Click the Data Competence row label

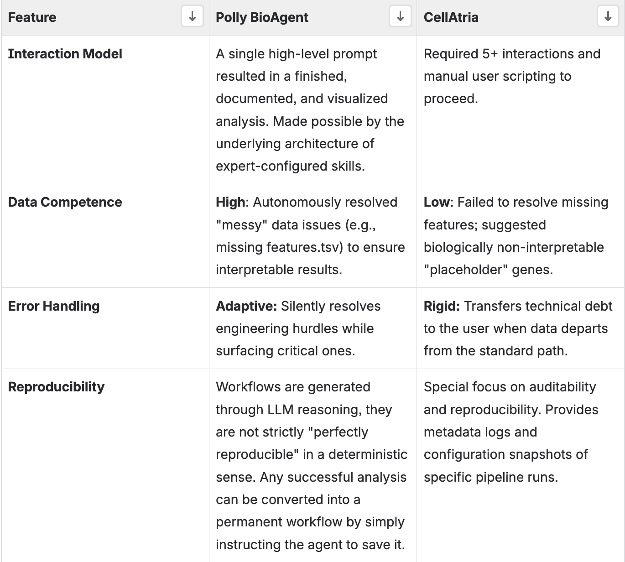tap(65, 202)
